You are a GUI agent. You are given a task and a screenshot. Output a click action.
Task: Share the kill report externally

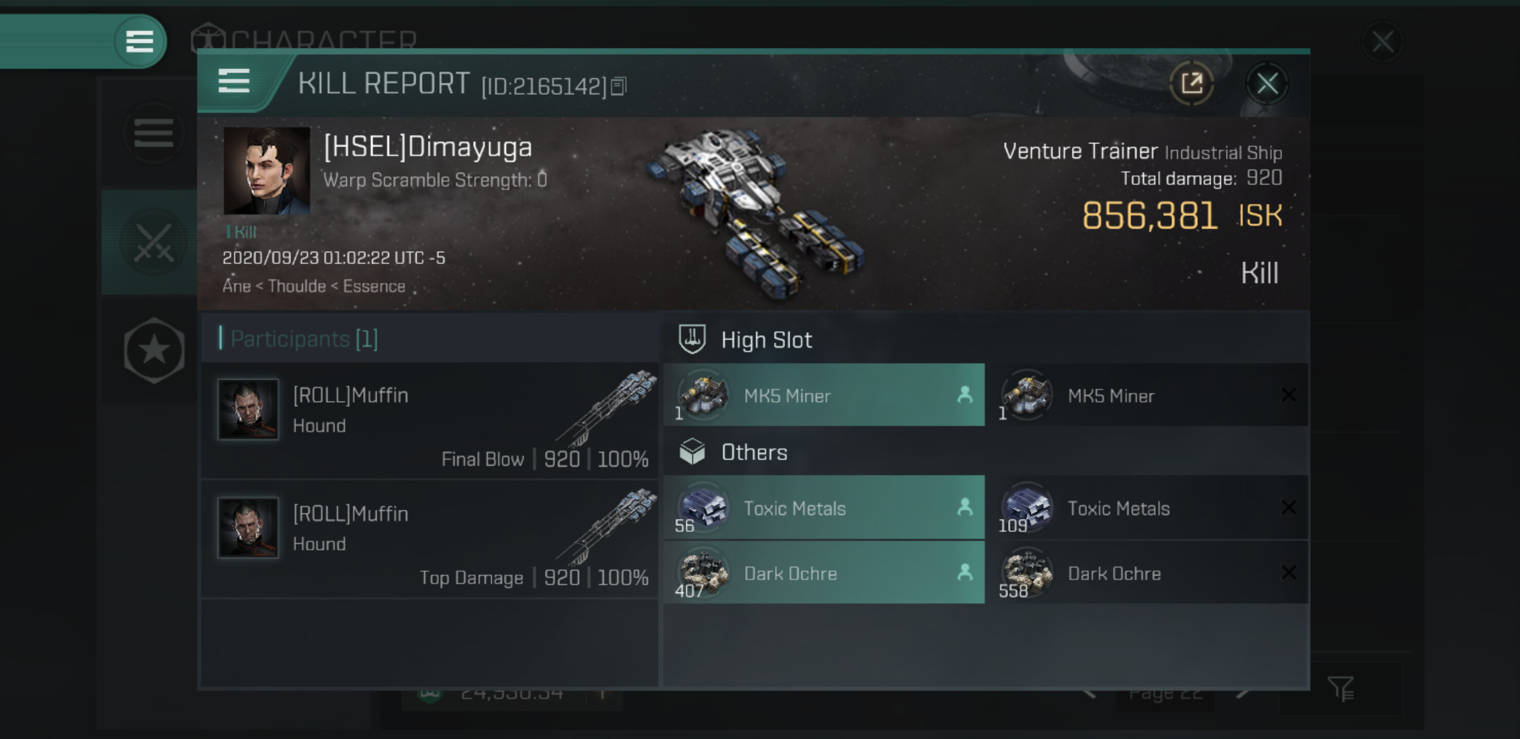1191,83
